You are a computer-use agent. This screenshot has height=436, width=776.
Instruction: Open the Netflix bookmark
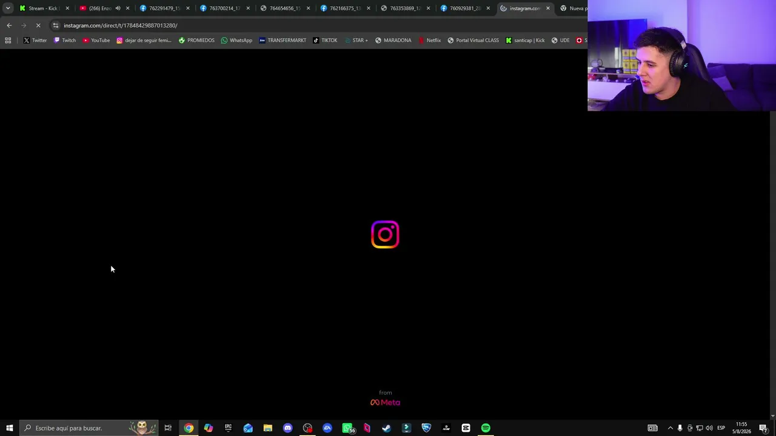430,41
